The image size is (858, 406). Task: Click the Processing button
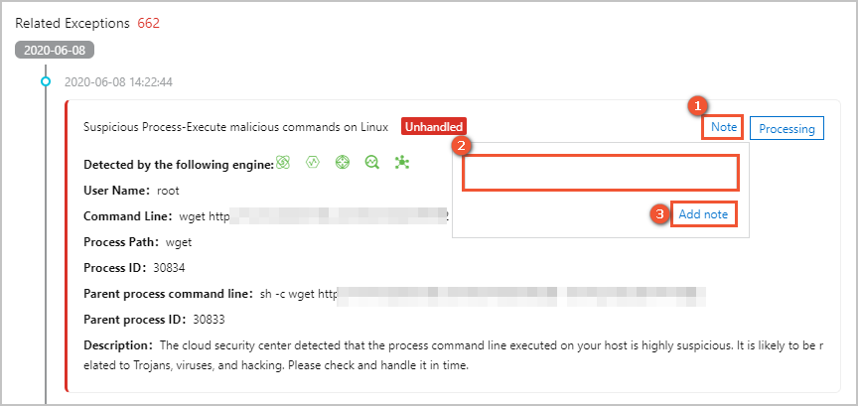pos(786,129)
